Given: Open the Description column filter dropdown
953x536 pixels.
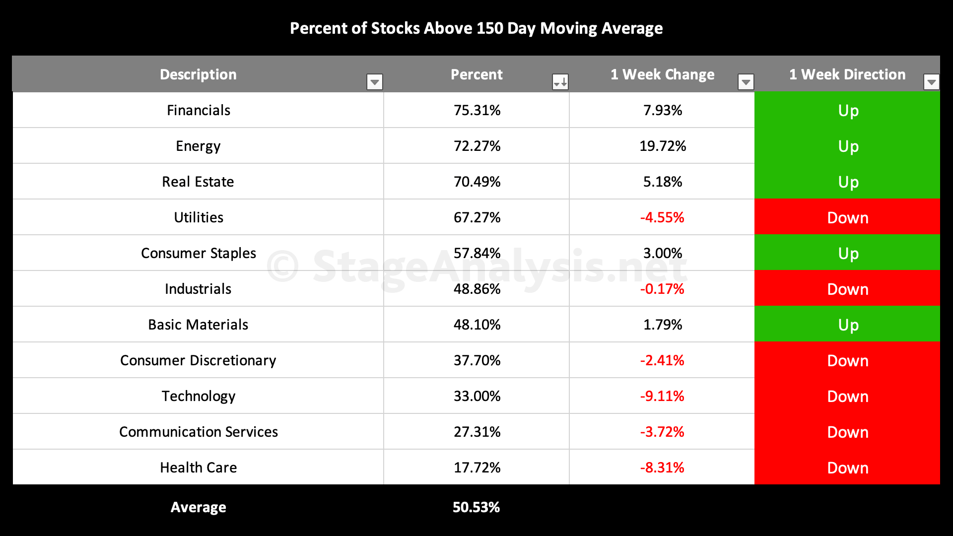Looking at the screenshot, I should pyautogui.click(x=375, y=81).
